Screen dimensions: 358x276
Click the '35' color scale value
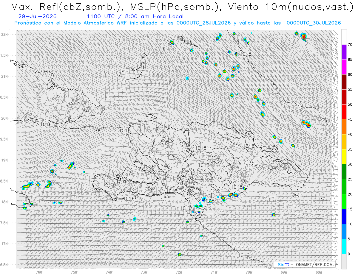350,149
